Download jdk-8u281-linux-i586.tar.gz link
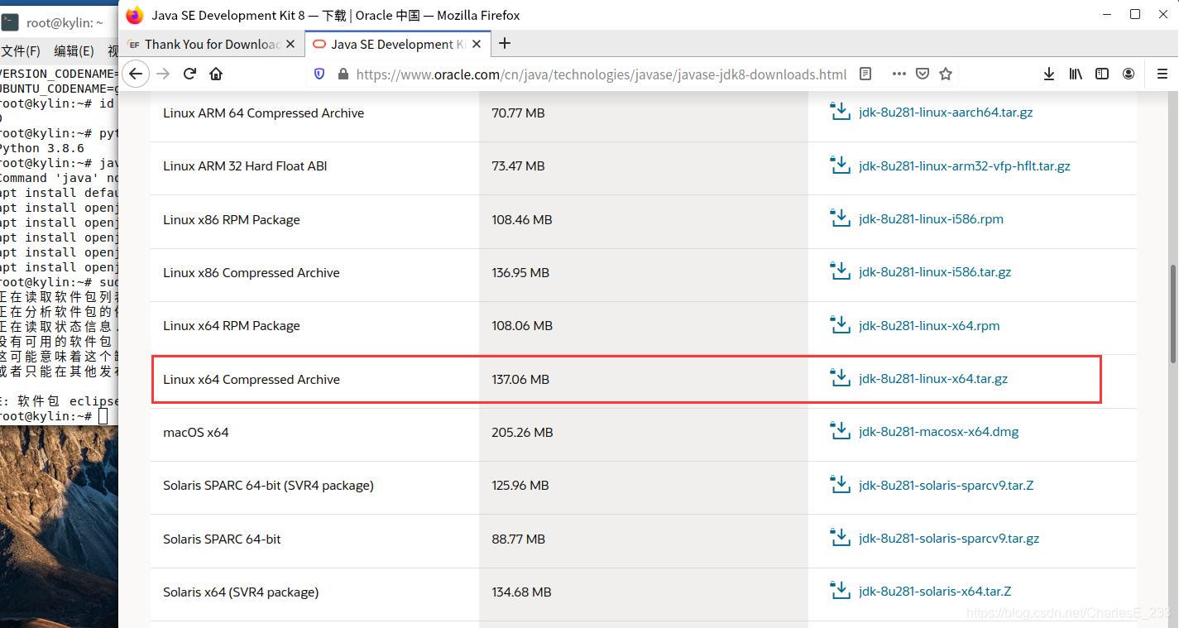1179x628 pixels. tap(935, 272)
